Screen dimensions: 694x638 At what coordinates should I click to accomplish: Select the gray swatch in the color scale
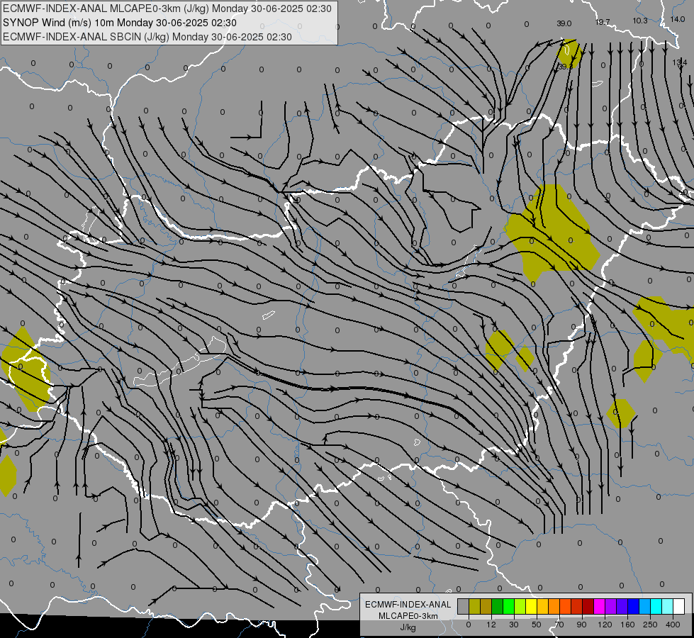click(x=464, y=606)
